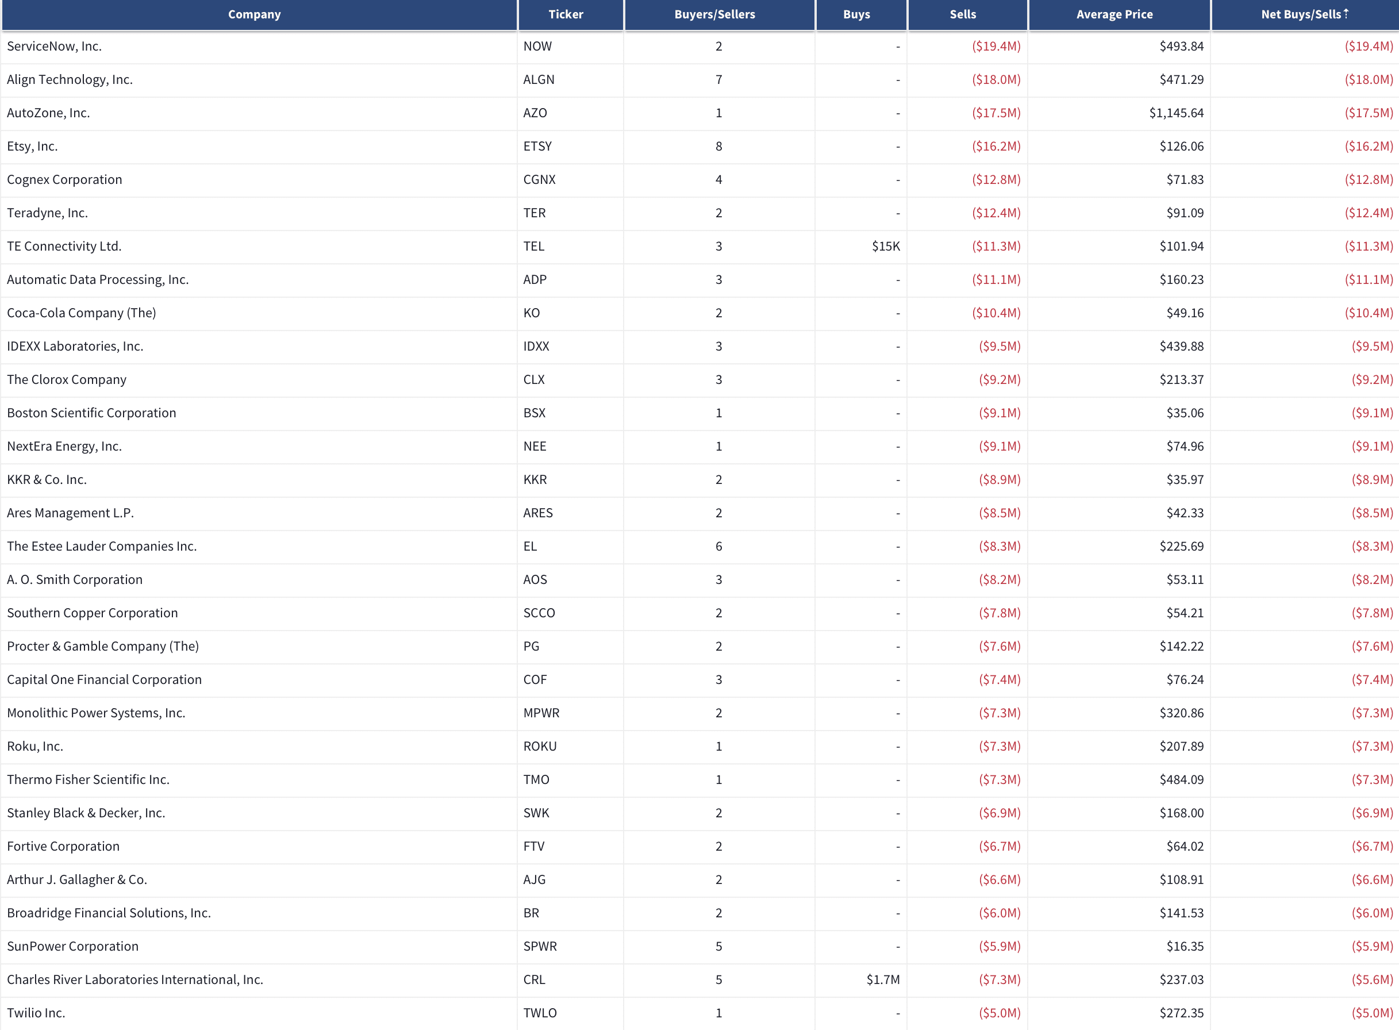Select Broadridge Financial Solutions, Inc. name

point(109,913)
